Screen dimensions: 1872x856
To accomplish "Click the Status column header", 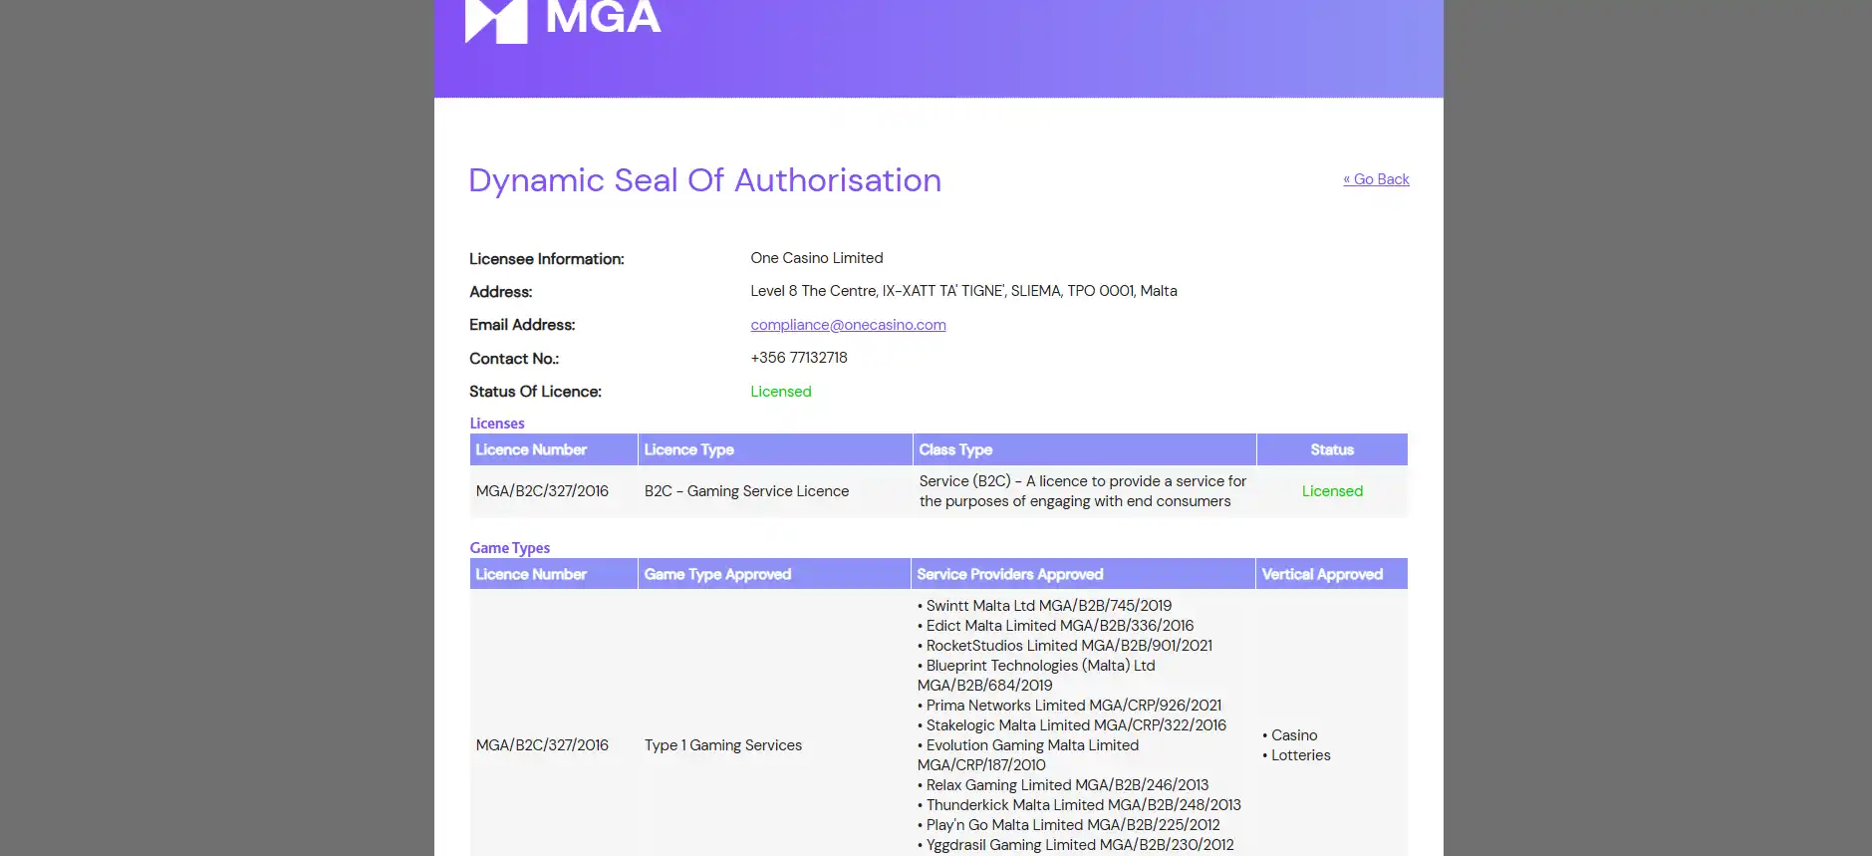I will pos(1332,449).
